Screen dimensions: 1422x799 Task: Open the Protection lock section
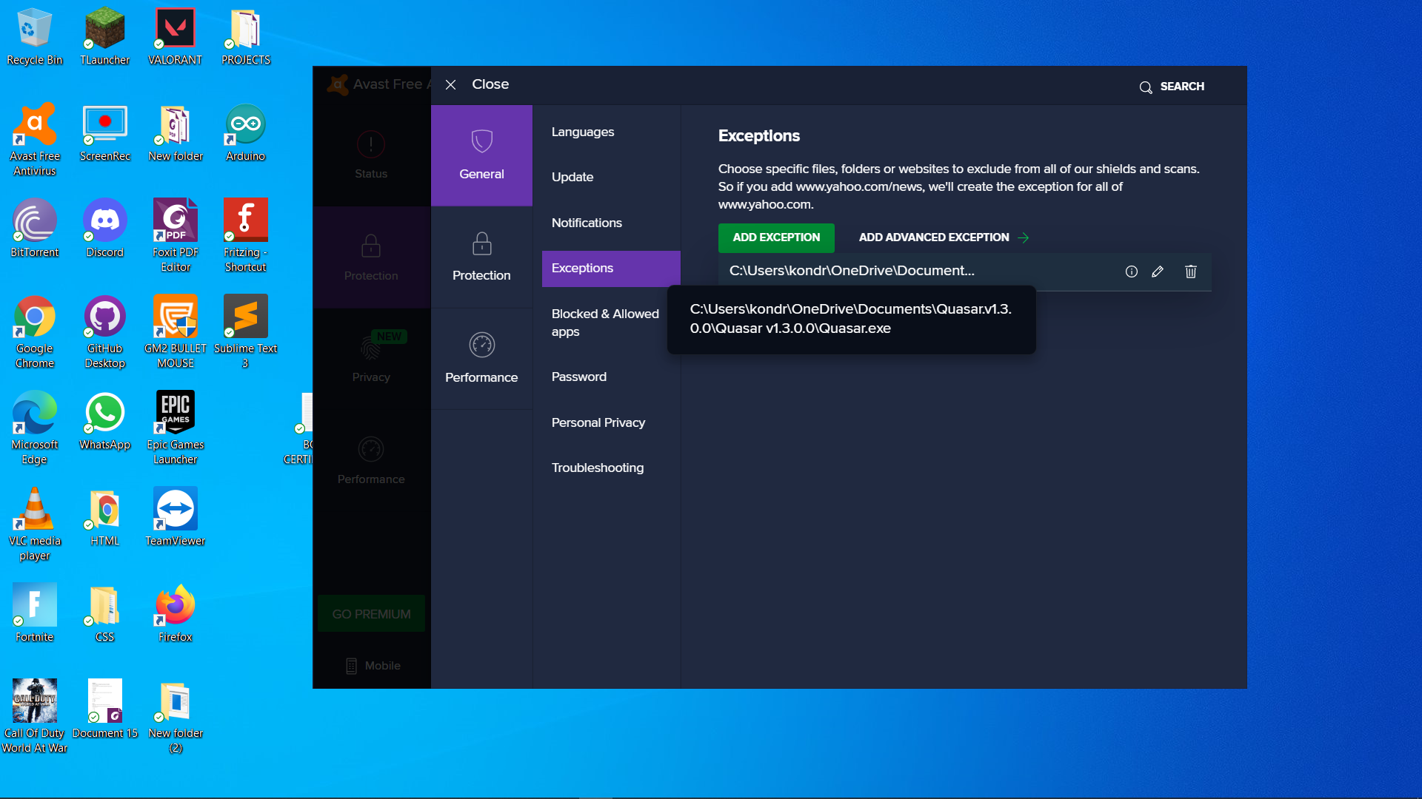(x=481, y=257)
